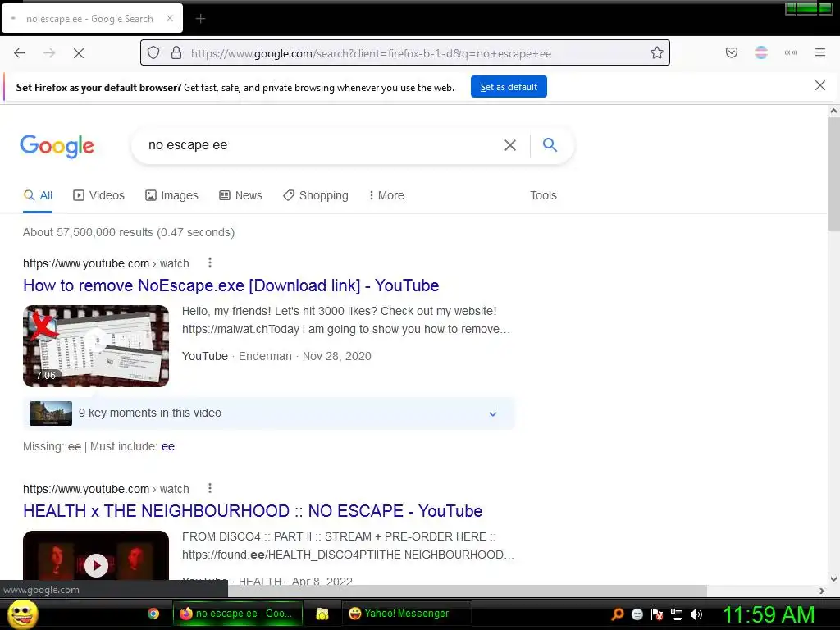Click the Google logo

click(x=57, y=146)
